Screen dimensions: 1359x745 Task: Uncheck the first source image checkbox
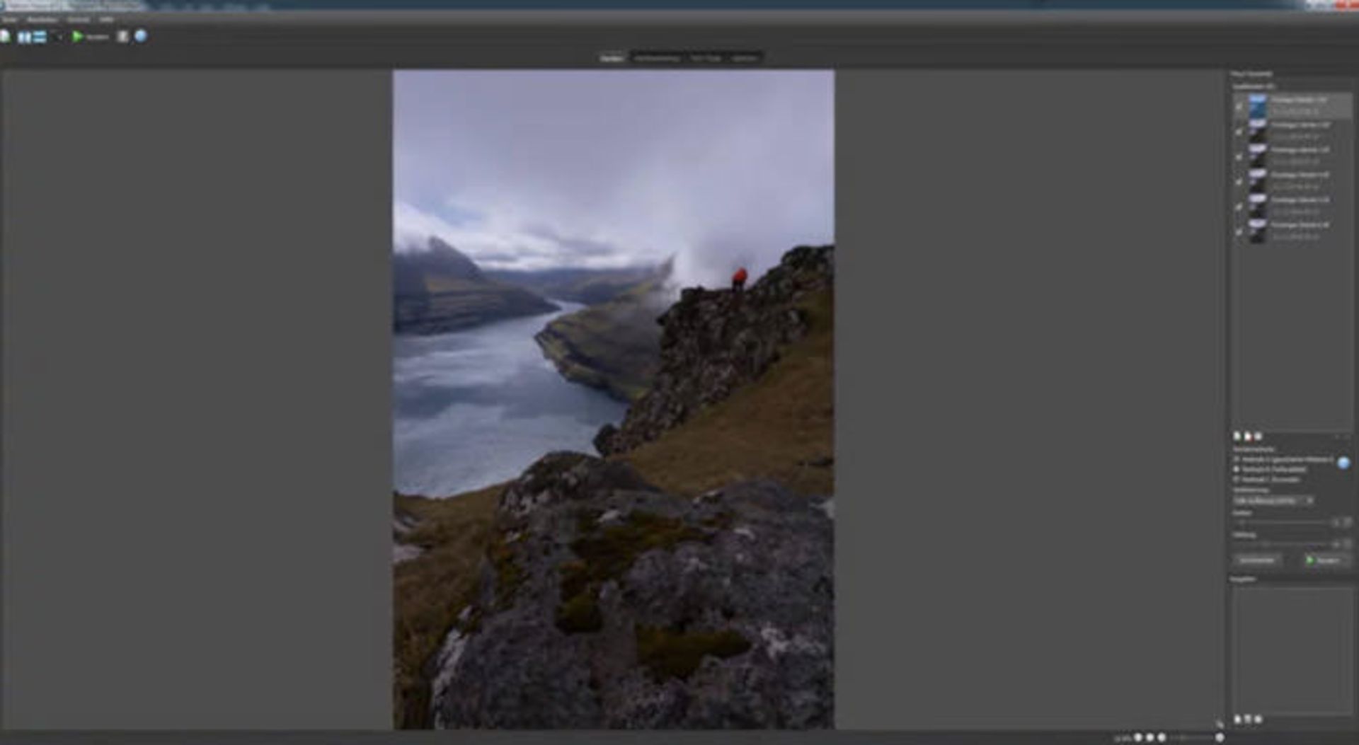tap(1239, 107)
